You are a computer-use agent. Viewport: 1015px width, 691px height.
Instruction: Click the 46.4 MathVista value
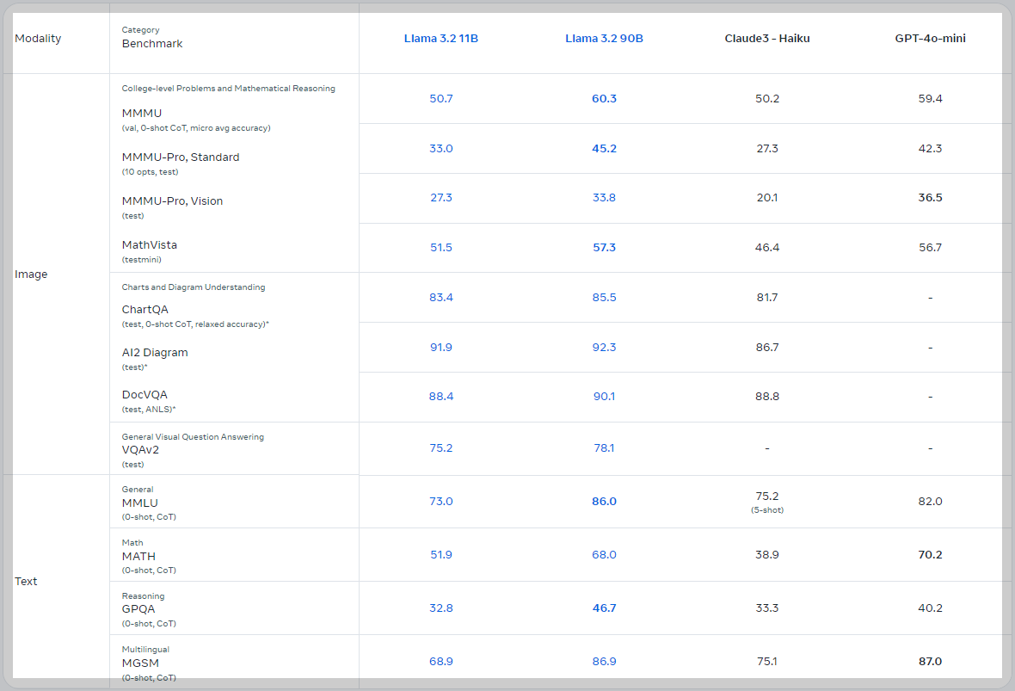coord(767,247)
